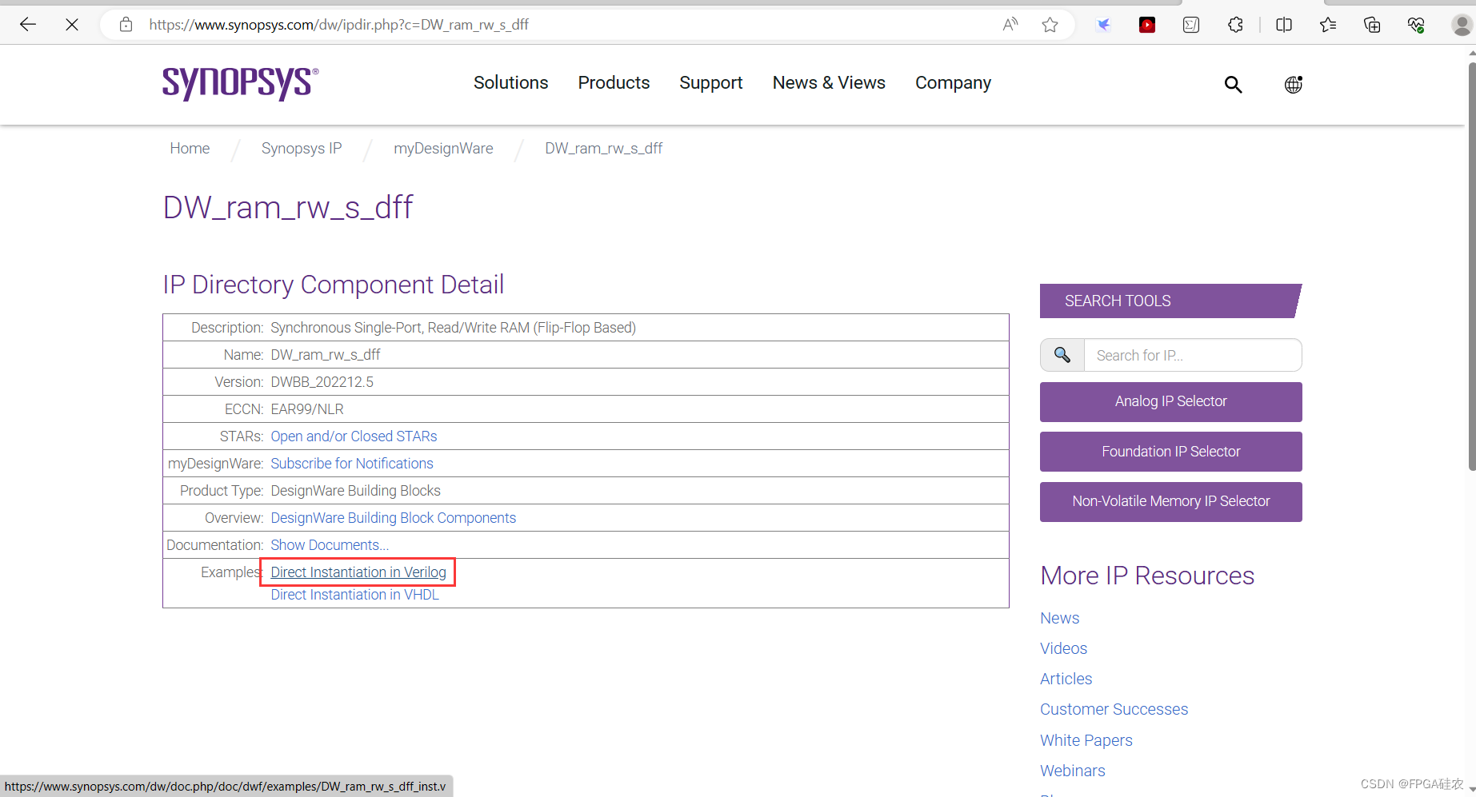This screenshot has height=797, width=1476.
Task: Click the browser address bar URL
Action: (x=338, y=25)
